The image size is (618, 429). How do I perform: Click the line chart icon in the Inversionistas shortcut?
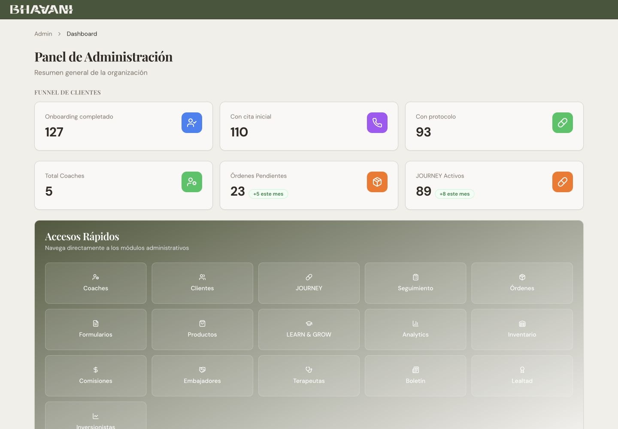[96, 416]
